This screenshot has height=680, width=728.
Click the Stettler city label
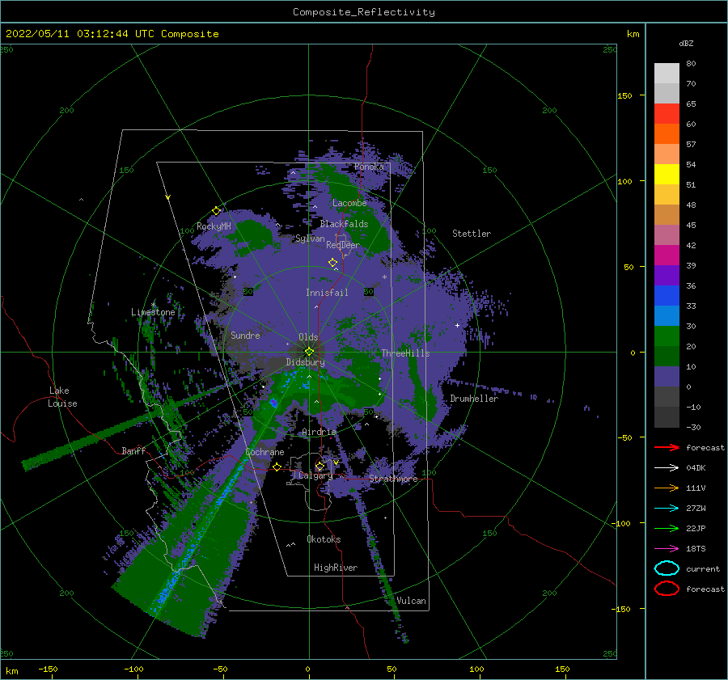click(472, 234)
